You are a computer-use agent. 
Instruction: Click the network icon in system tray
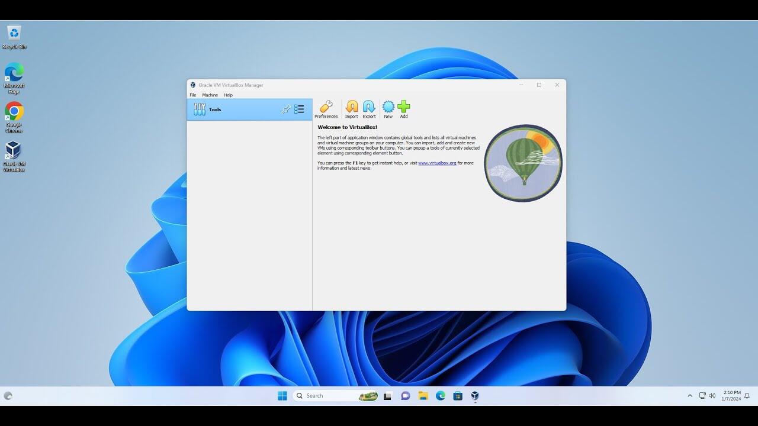coord(702,396)
